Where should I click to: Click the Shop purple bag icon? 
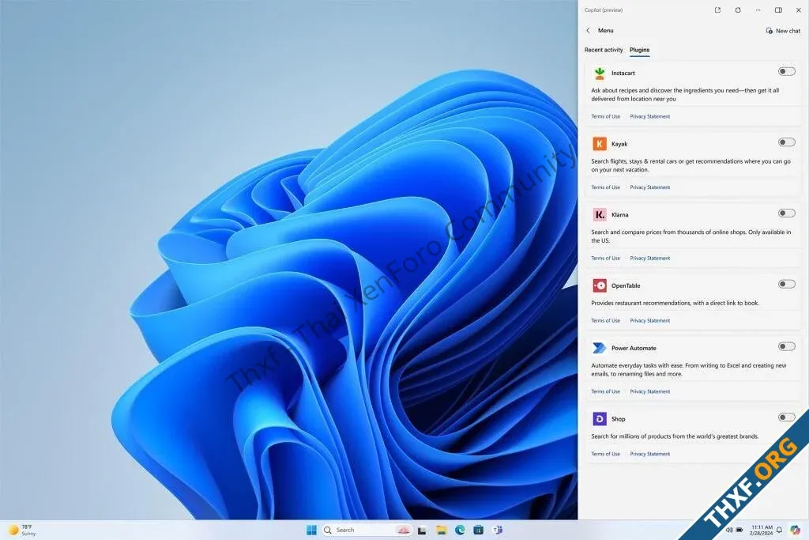(x=599, y=419)
